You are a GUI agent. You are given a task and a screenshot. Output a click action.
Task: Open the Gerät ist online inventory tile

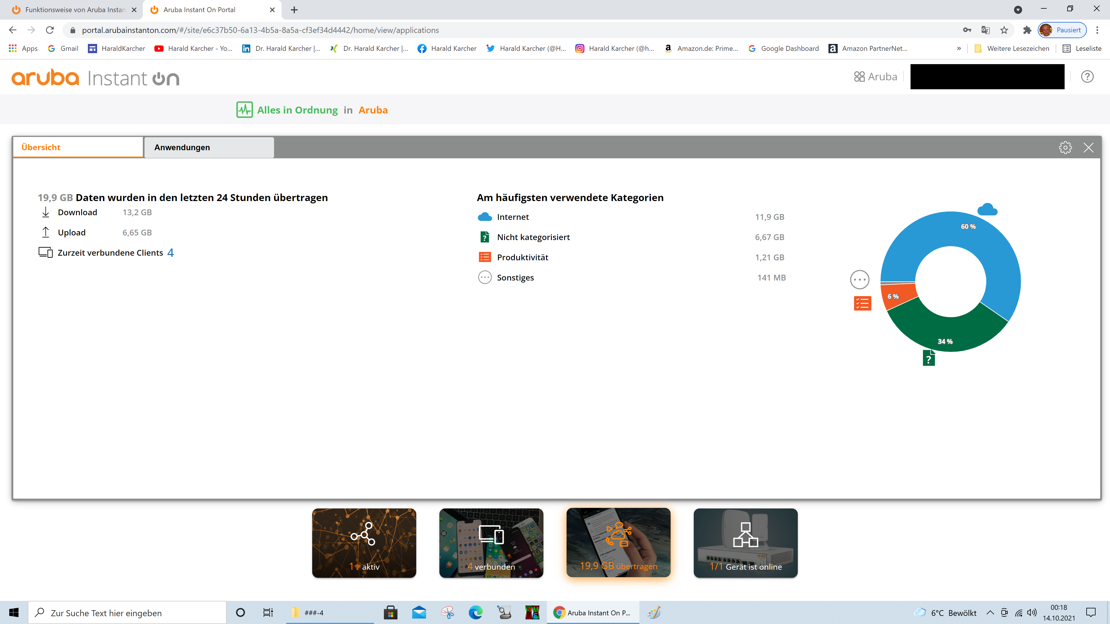coord(745,543)
